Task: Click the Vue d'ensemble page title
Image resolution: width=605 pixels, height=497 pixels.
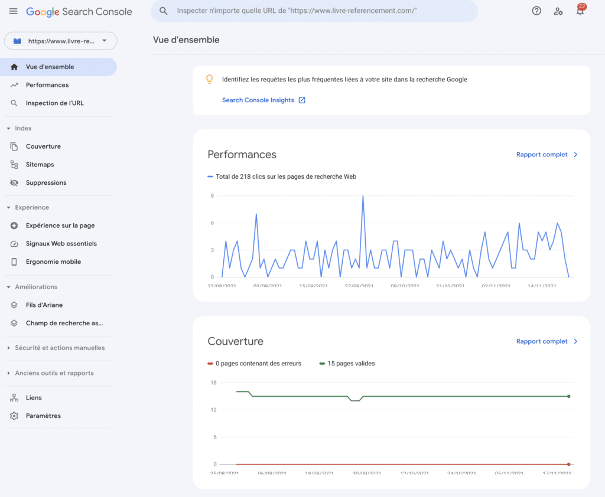Action: pyautogui.click(x=186, y=40)
